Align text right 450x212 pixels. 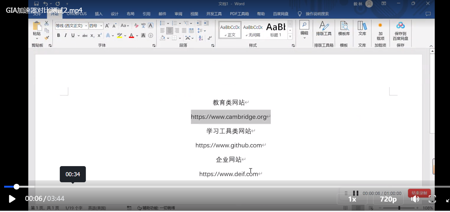coord(177,31)
